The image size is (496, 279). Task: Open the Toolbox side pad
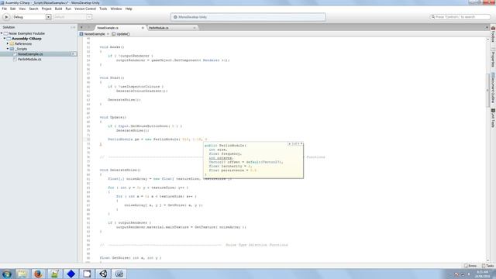coord(493,35)
